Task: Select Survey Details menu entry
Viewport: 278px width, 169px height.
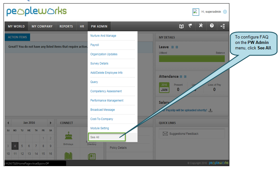Action: tap(99, 63)
